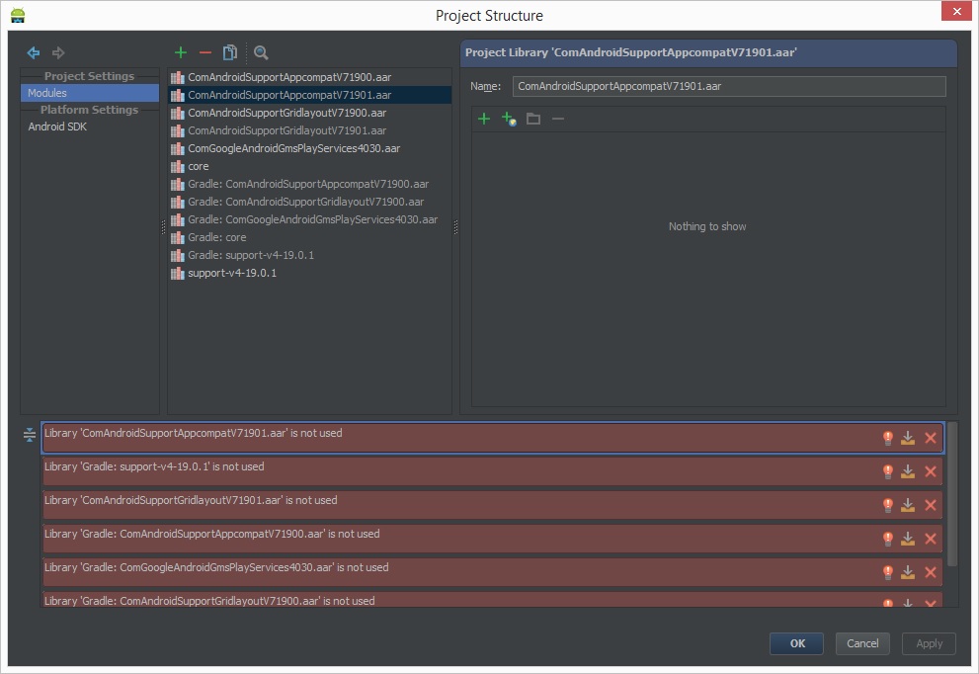This screenshot has height=674, width=979.
Task: Select ComAndroidSupportAppcompatV71900.aar library
Action: [309, 77]
